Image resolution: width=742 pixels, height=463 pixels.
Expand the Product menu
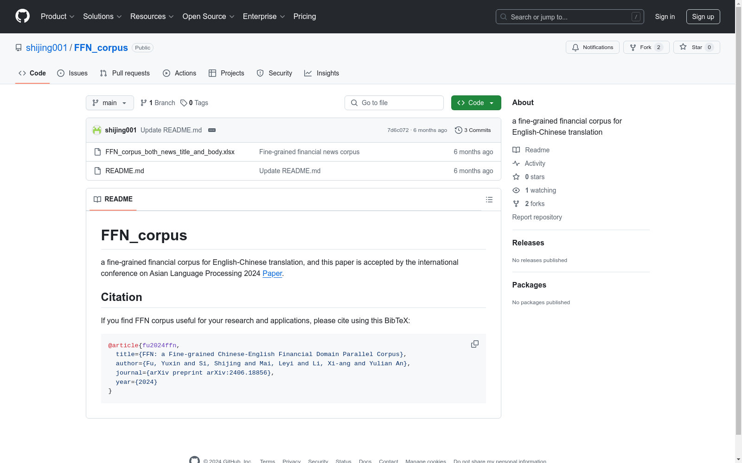58,16
